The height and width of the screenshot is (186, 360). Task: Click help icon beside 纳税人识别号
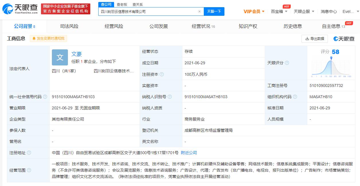click(x=170, y=97)
